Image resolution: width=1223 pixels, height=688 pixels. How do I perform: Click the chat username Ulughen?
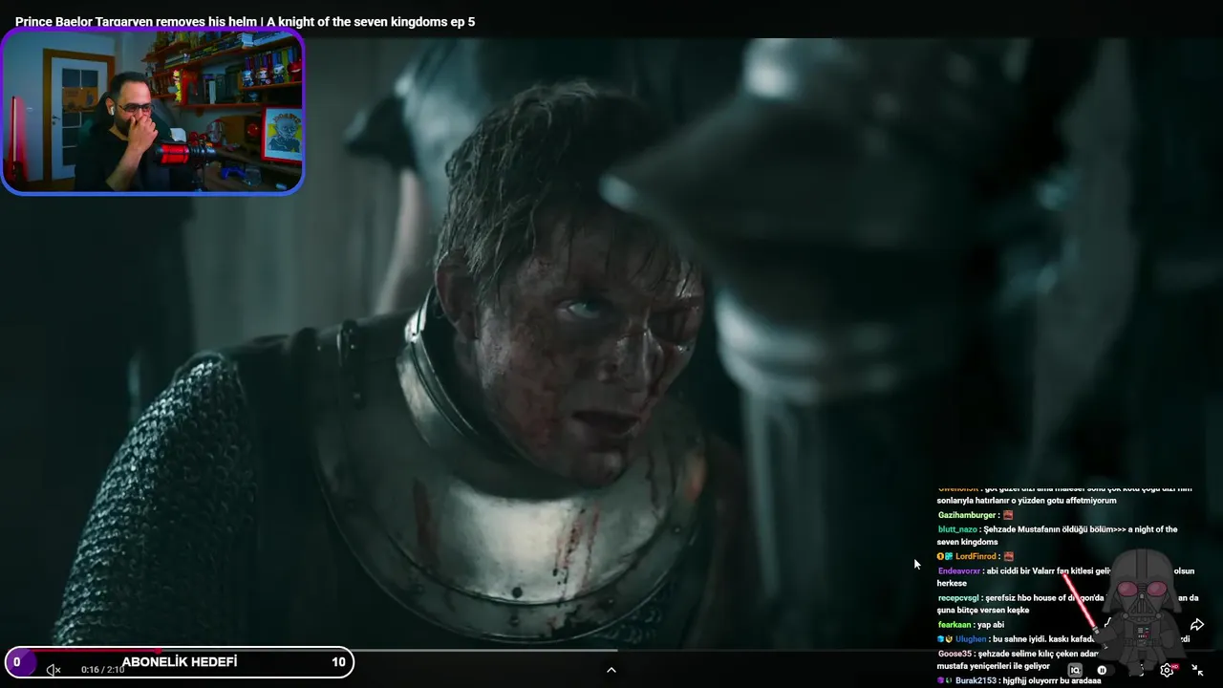(971, 639)
